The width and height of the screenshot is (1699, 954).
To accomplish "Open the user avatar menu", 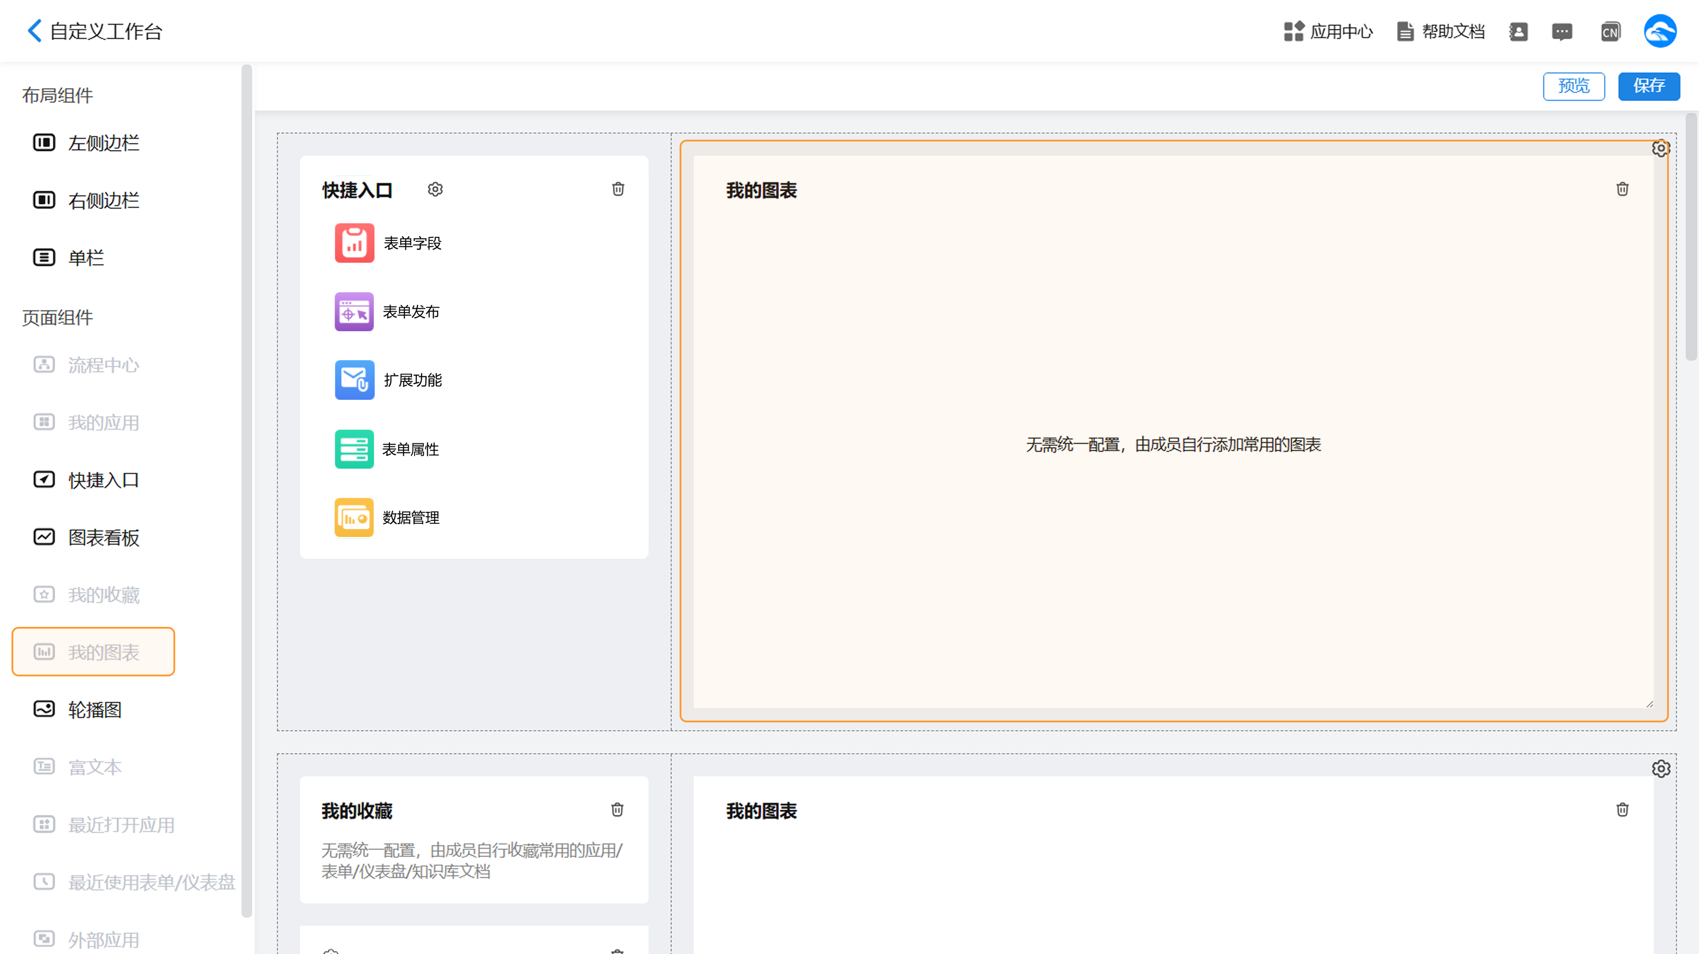I will tap(1660, 31).
